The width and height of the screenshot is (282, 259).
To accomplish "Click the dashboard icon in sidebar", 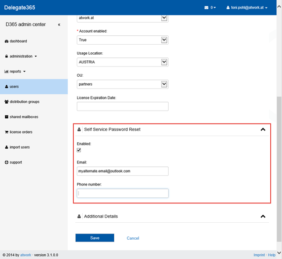I will [x=6, y=41].
